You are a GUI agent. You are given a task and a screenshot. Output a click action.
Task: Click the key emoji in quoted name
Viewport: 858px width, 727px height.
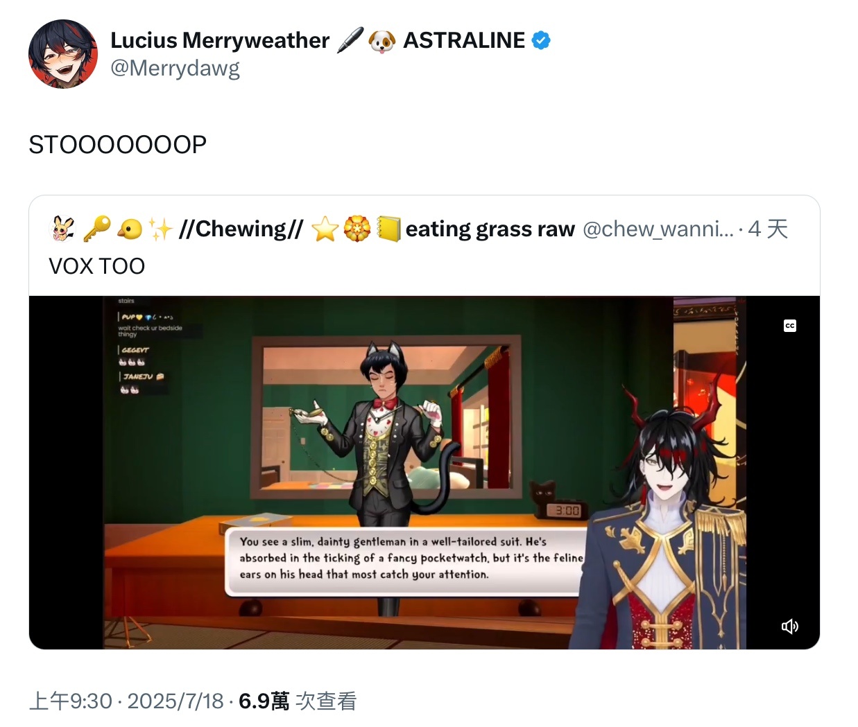[x=97, y=229]
